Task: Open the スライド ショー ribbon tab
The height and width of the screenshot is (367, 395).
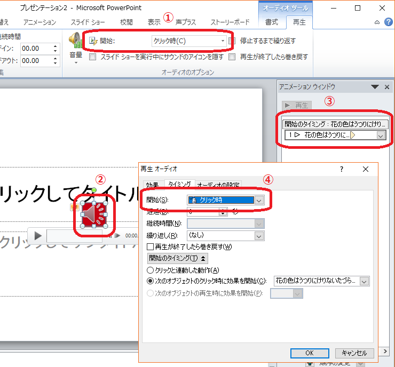Action: point(88,22)
